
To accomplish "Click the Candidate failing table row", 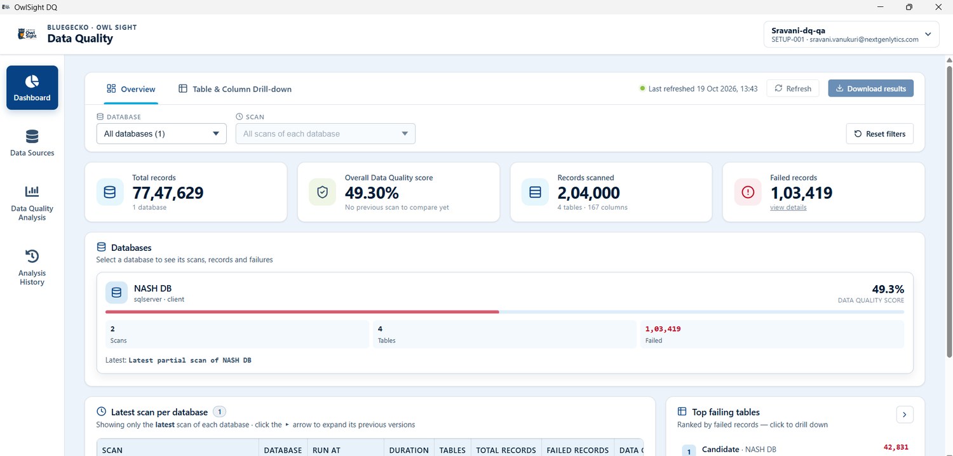I will tap(795, 449).
